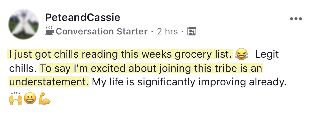311x115 pixels.
Task: Click the laughing tears emoji
Action: [241, 54]
